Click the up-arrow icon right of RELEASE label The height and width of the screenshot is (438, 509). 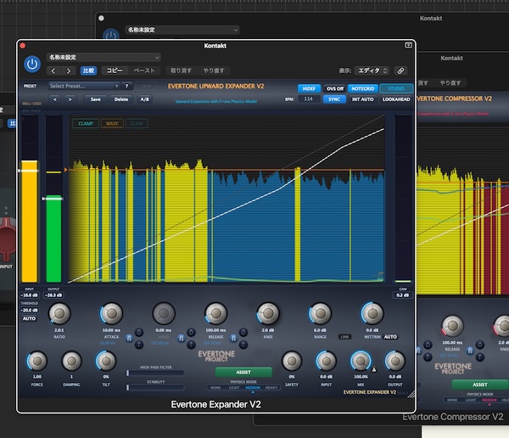pos(243,345)
